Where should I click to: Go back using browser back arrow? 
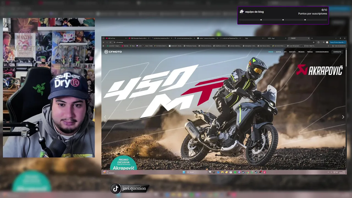[103, 42]
